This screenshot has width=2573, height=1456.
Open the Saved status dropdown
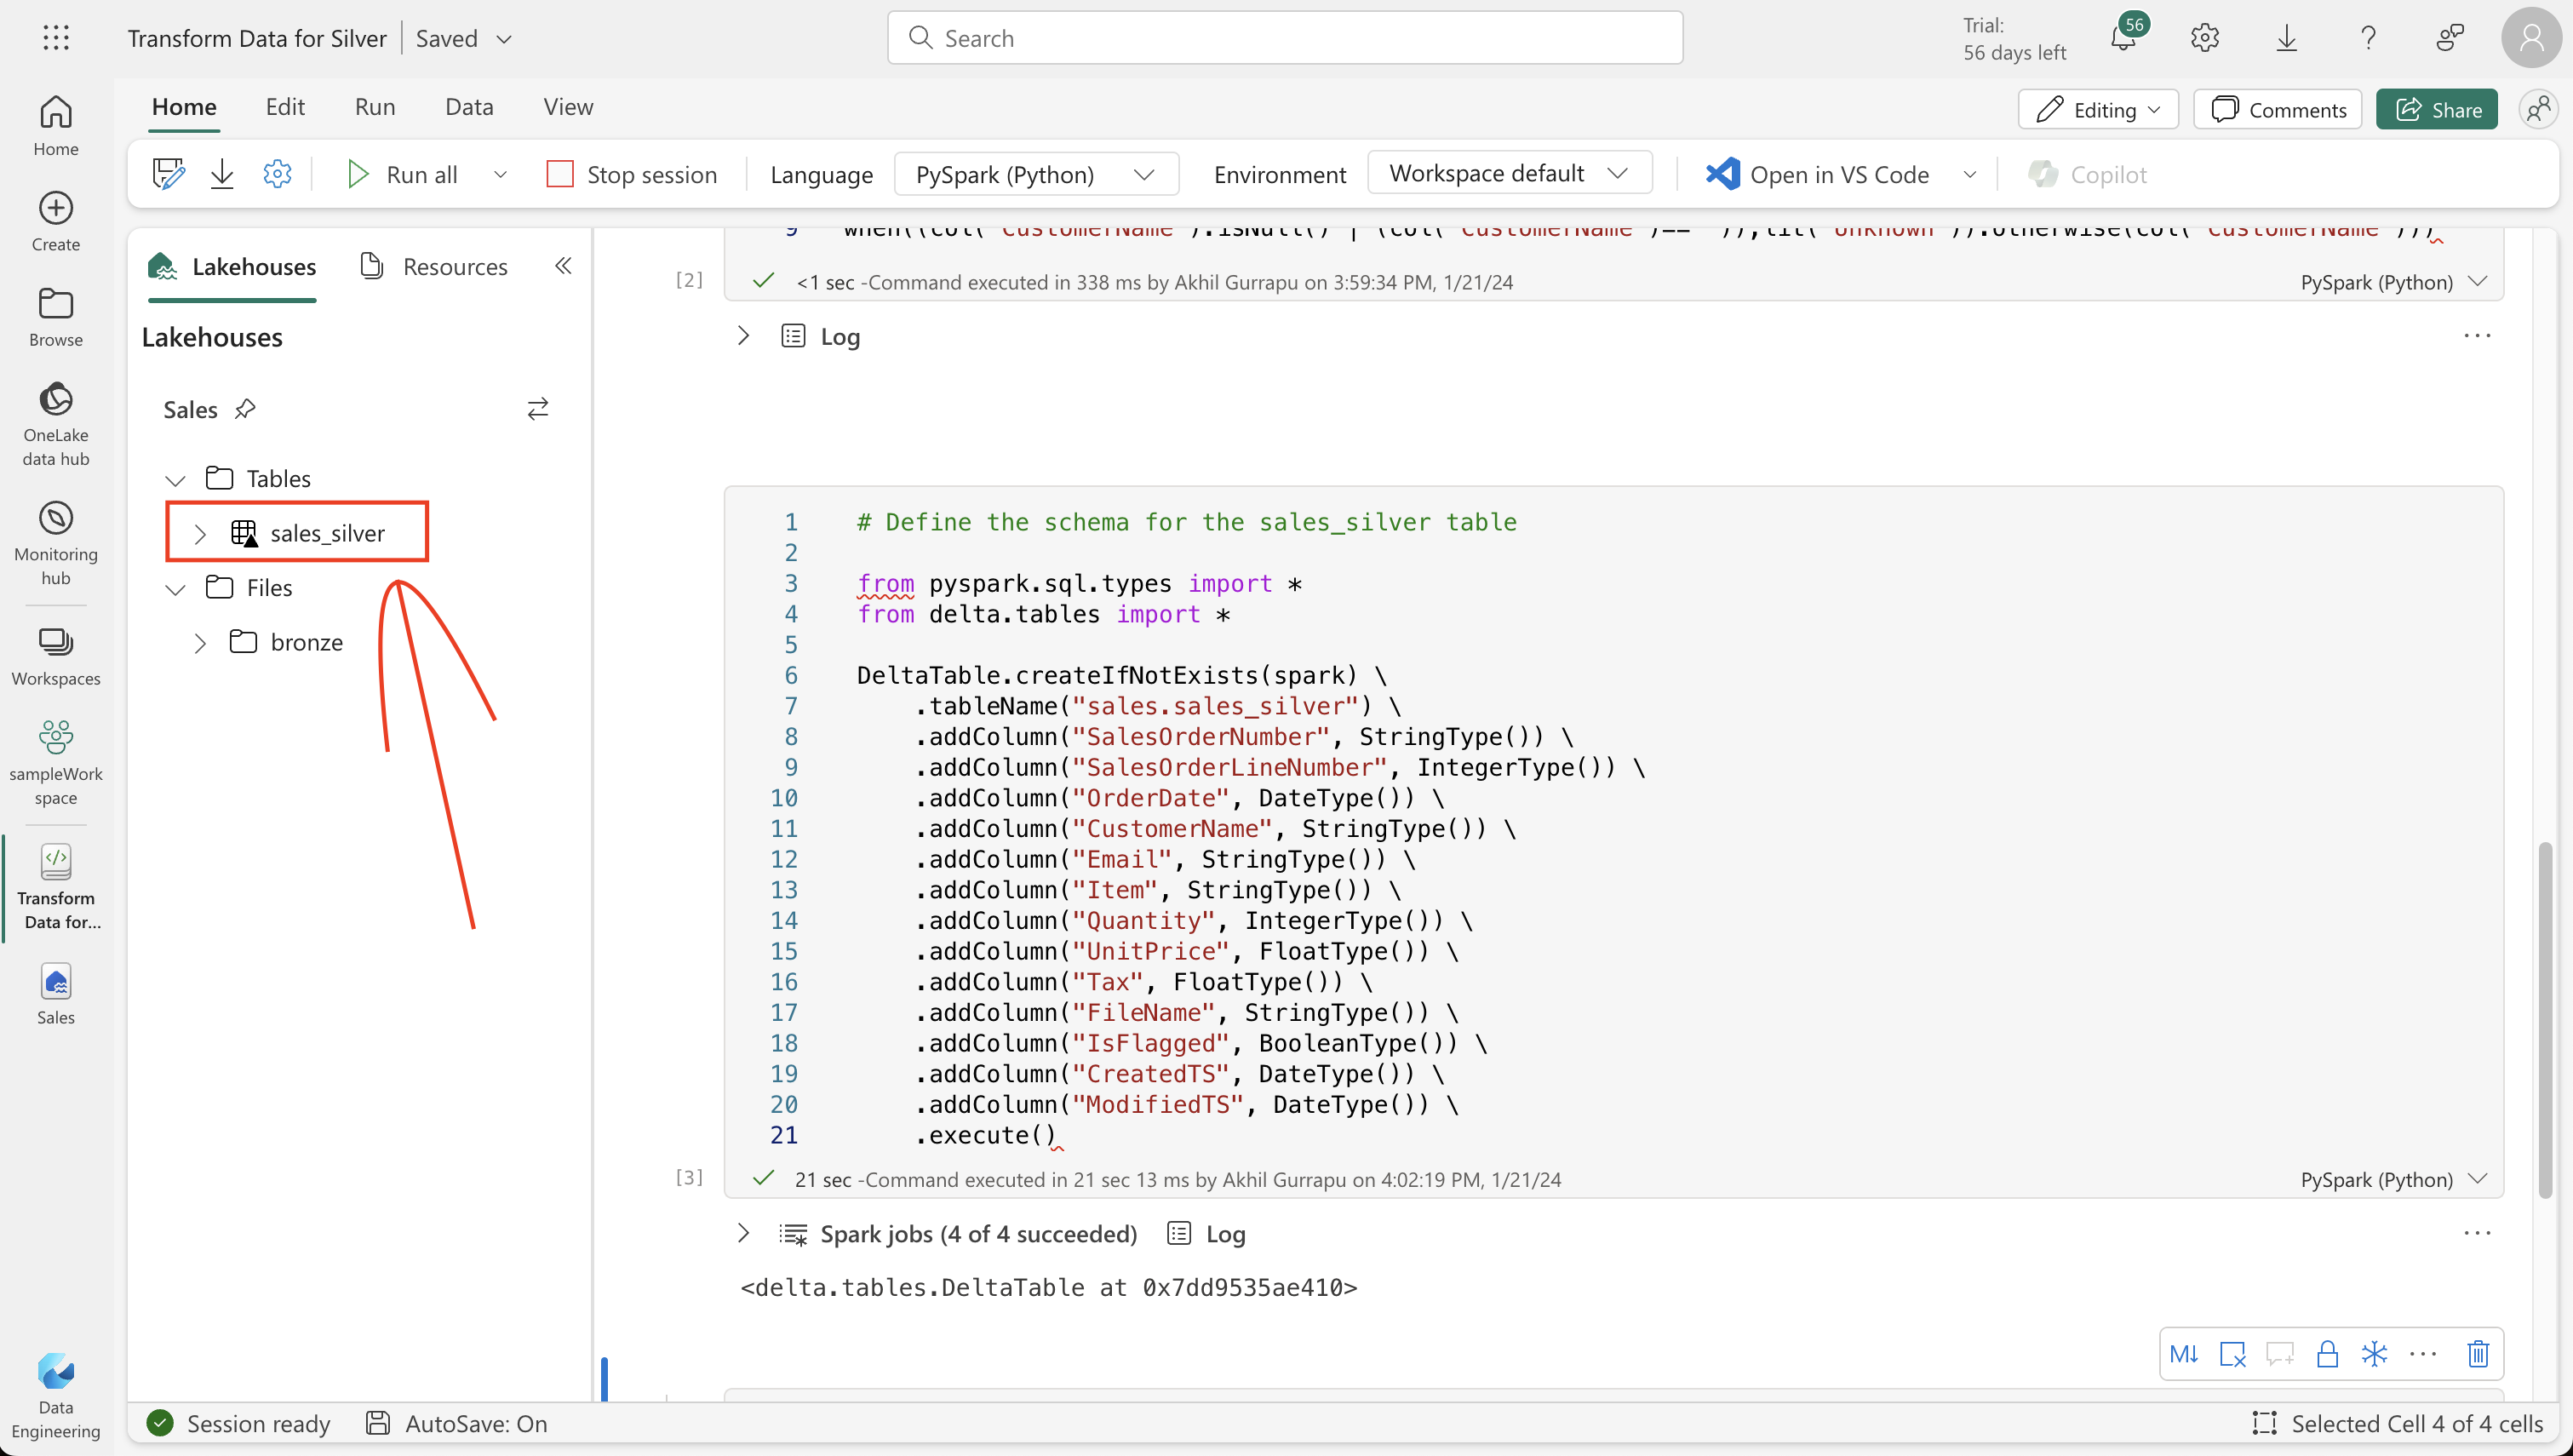click(464, 38)
